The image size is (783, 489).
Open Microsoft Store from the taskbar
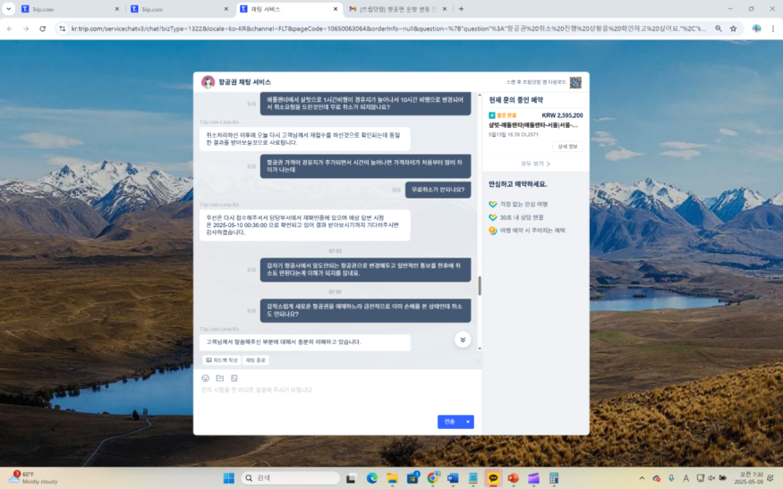coord(413,478)
